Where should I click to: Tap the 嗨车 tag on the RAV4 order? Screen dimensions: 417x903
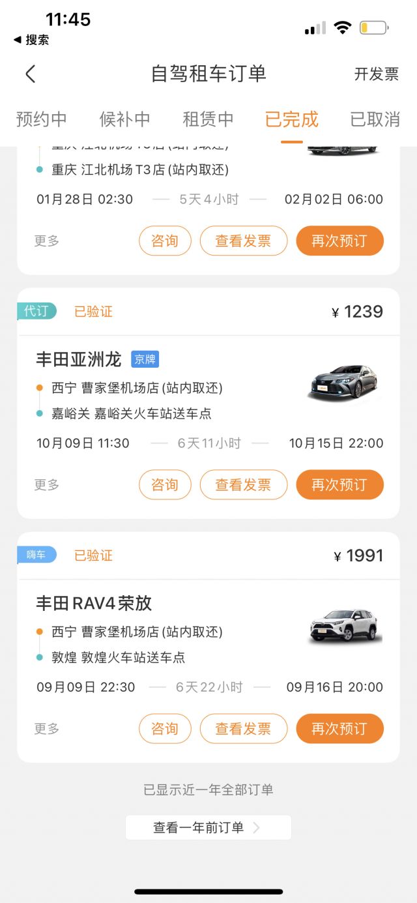pos(36,555)
